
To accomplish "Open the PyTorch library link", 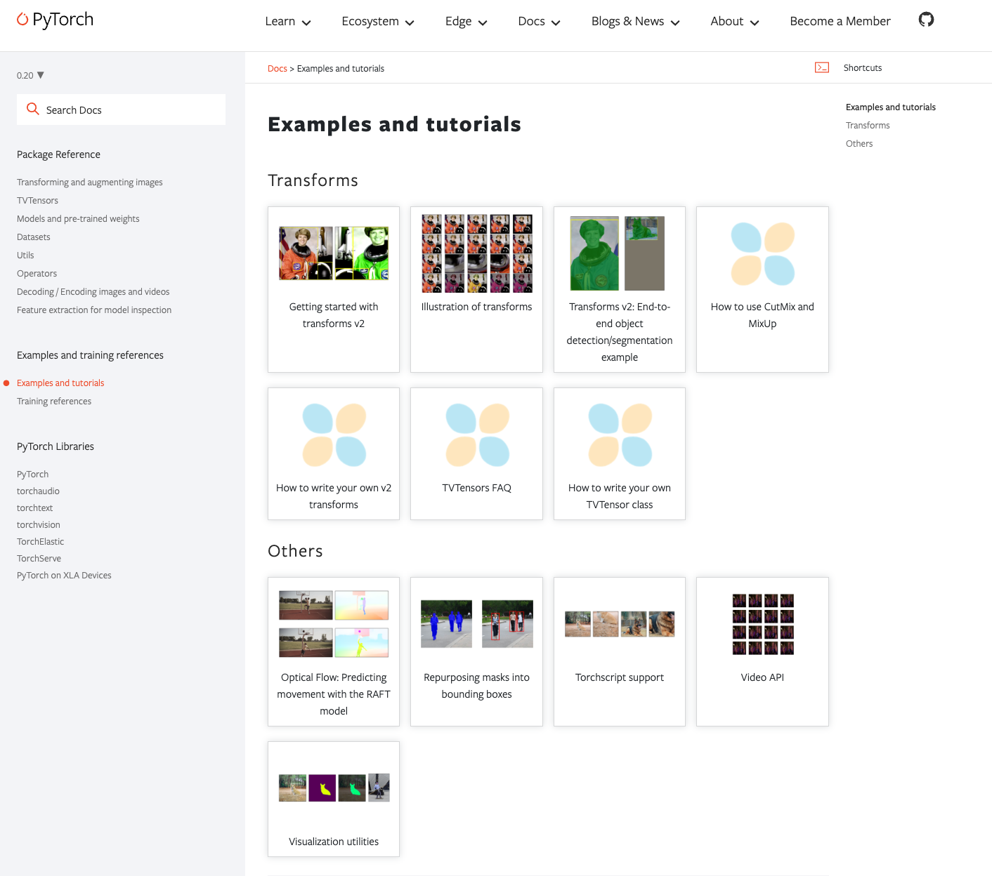I will [x=32, y=474].
